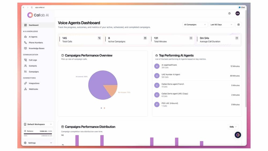
Task: Open the floating Callab chat widget
Action: [238, 135]
